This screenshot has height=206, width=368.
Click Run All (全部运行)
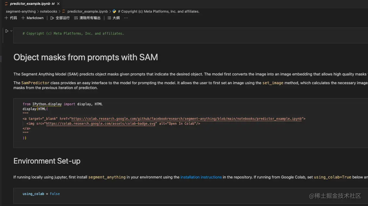pos(60,18)
